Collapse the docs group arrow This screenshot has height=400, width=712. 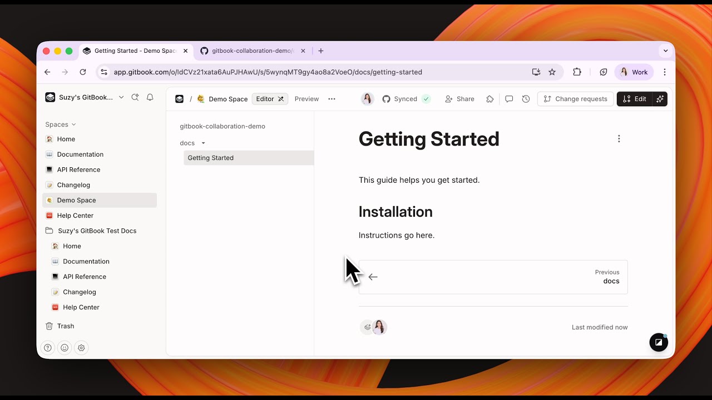coord(203,143)
